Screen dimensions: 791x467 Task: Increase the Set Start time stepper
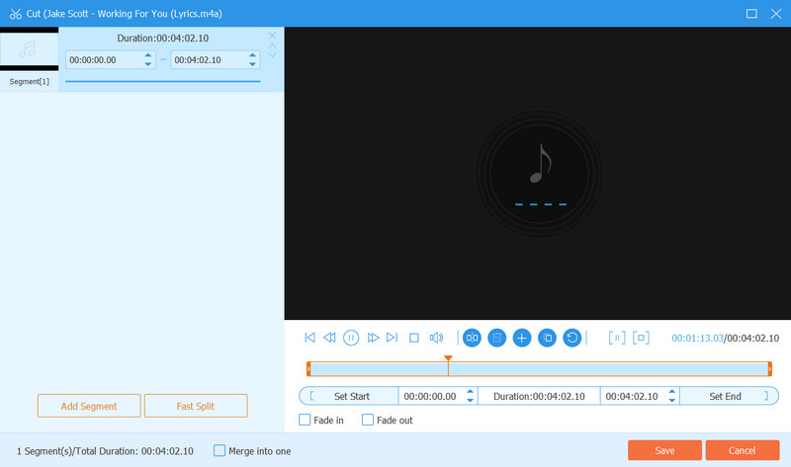coord(471,391)
